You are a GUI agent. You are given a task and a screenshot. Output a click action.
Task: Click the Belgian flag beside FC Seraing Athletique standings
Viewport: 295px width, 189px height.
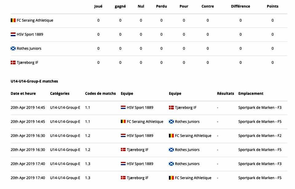coord(13,20)
